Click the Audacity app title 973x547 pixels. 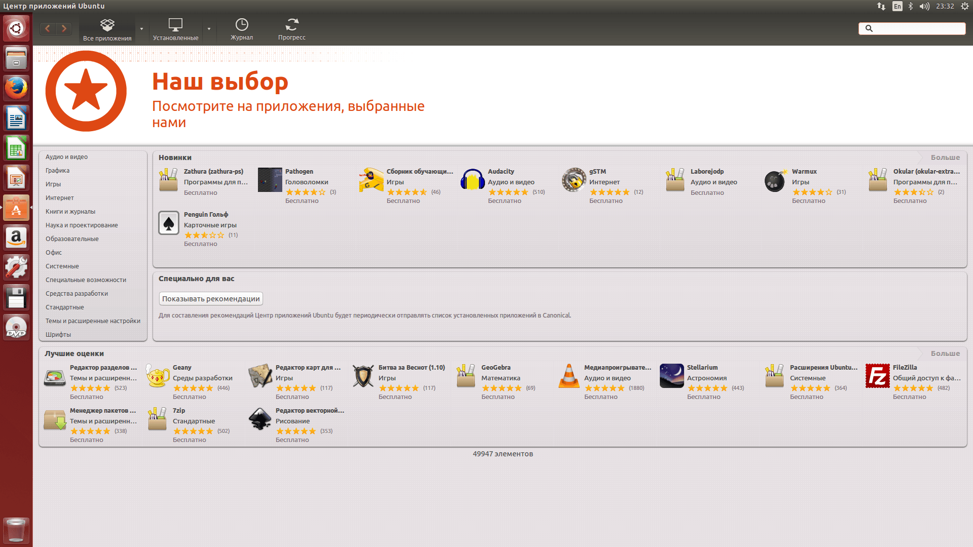pos(501,172)
